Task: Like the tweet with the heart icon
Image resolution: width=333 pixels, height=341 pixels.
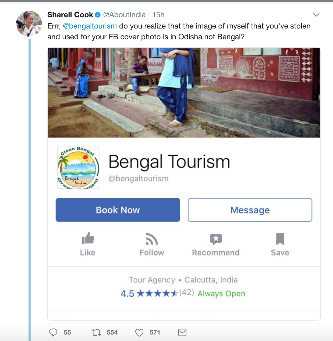Action: (139, 333)
